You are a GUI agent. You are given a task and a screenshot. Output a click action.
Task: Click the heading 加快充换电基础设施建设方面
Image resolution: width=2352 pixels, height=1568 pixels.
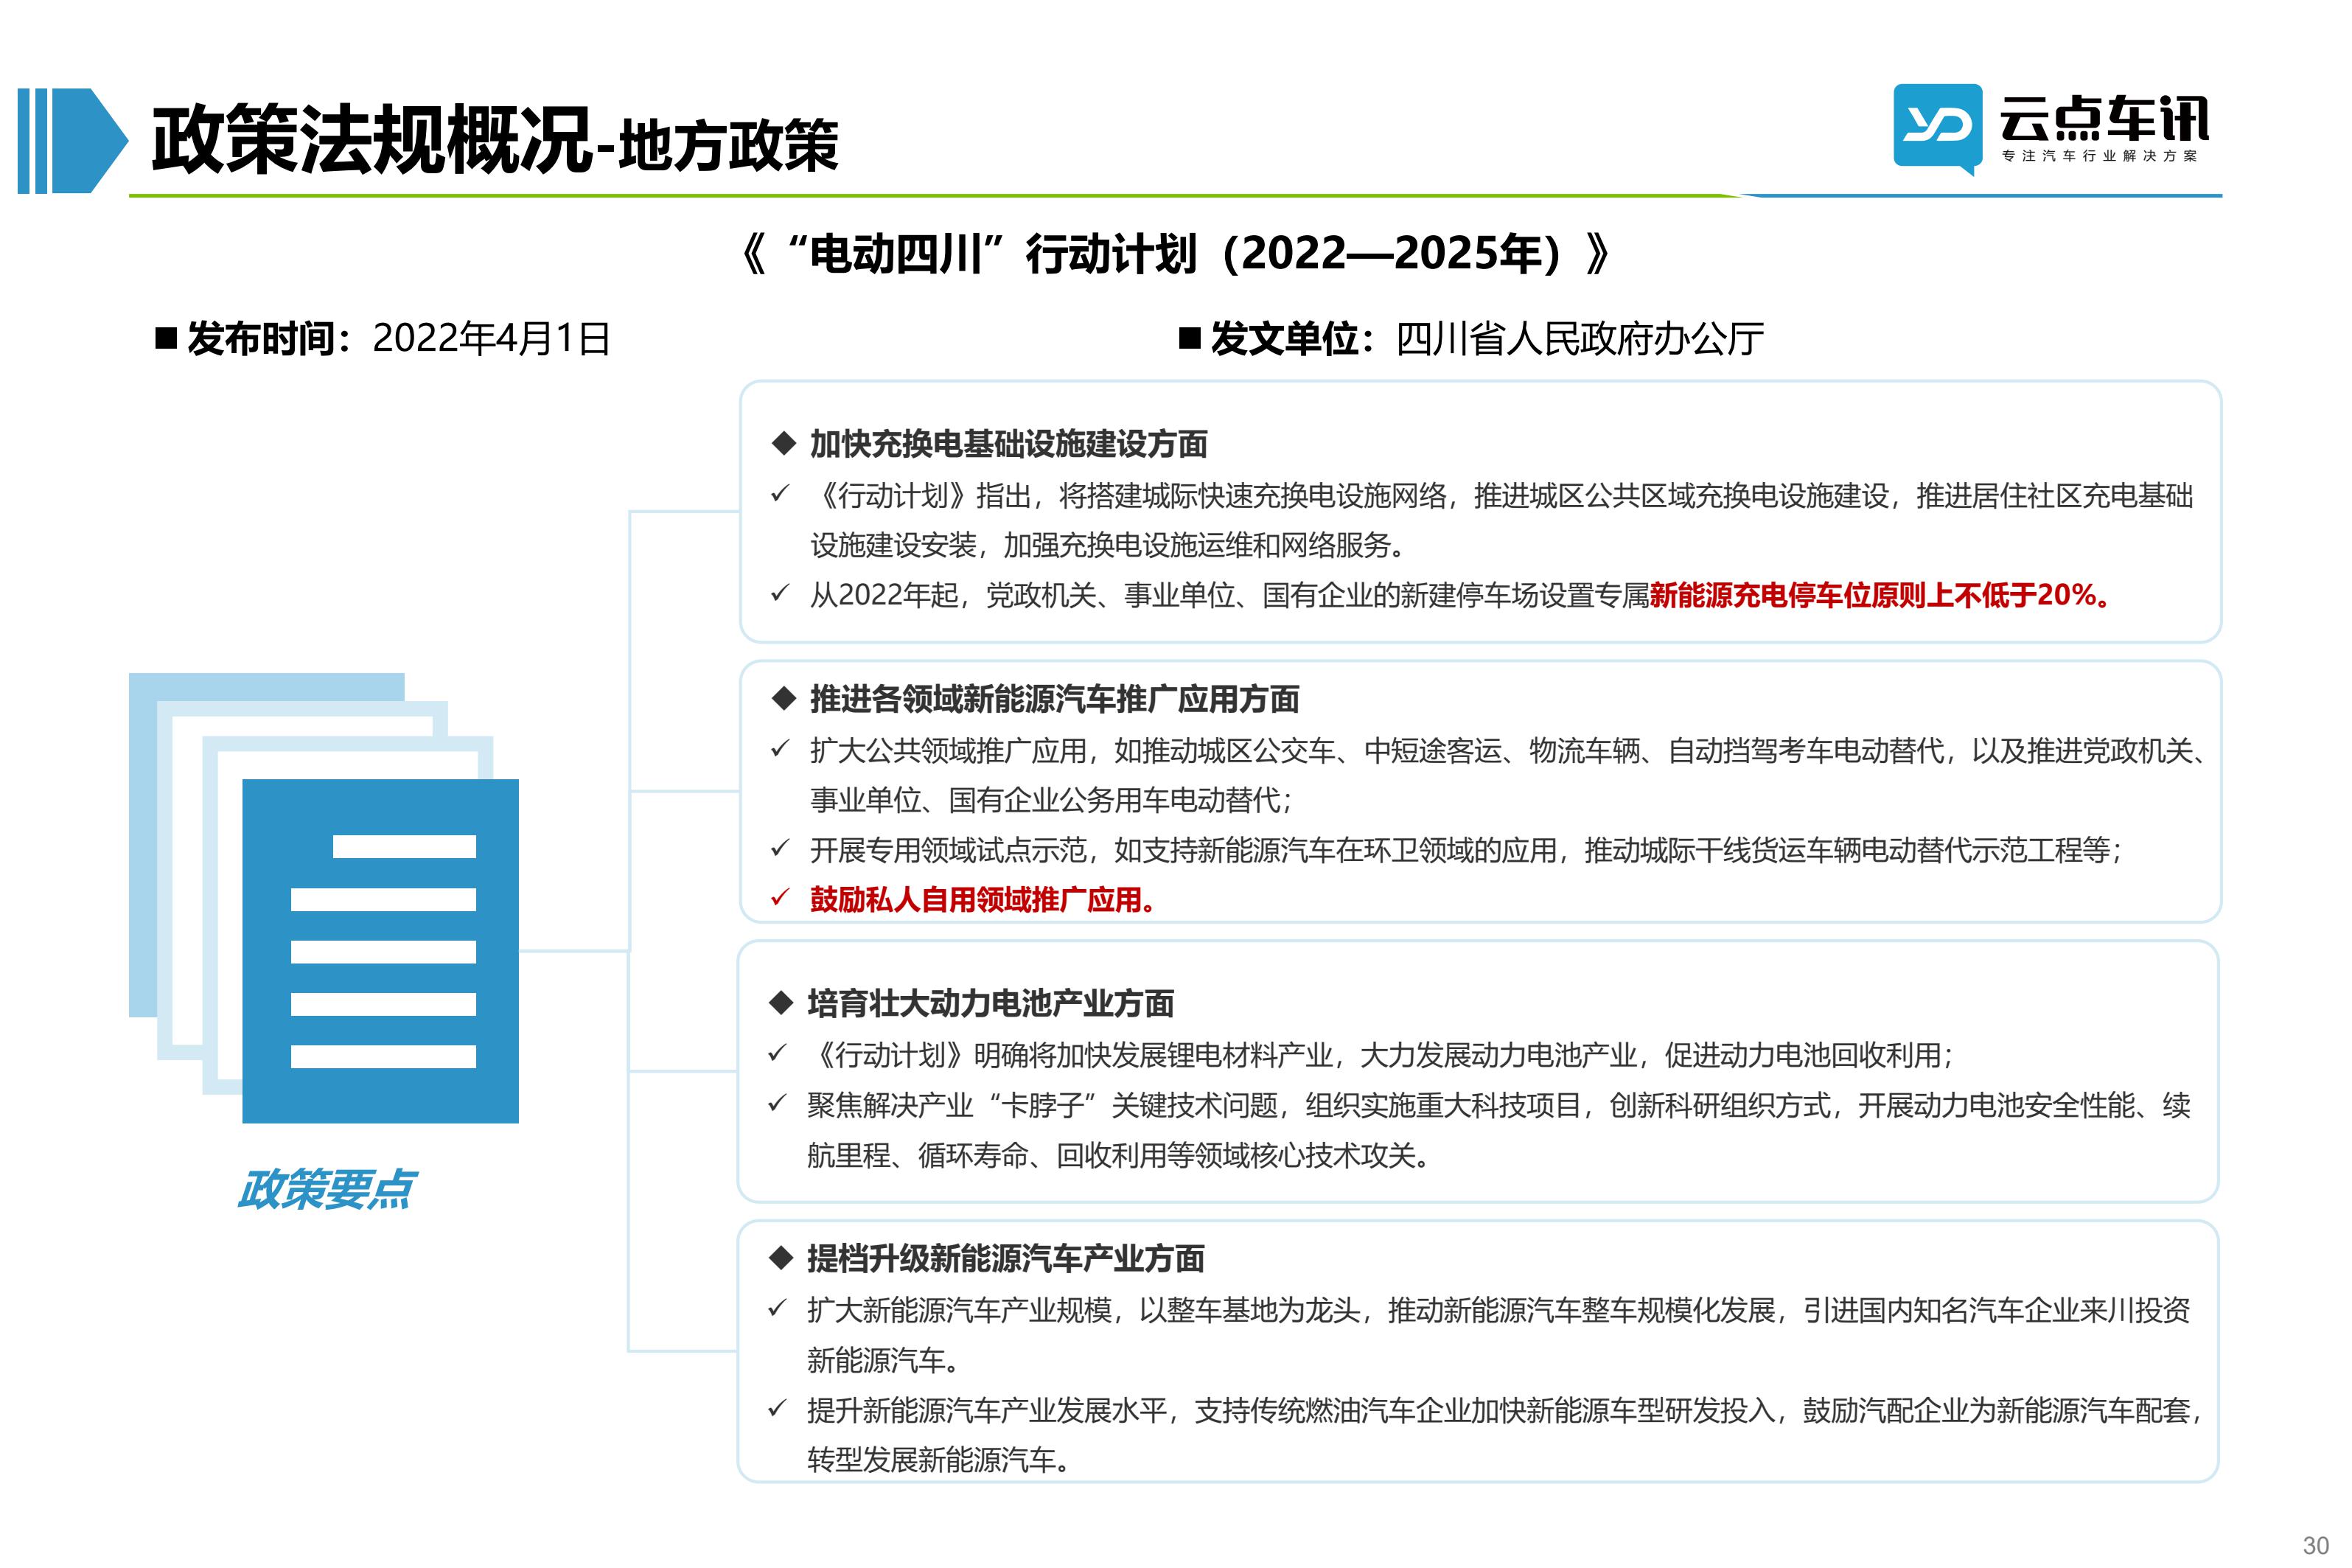click(1008, 444)
